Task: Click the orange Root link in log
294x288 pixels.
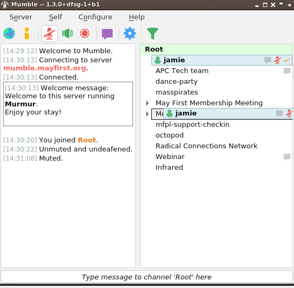Action: point(87,140)
